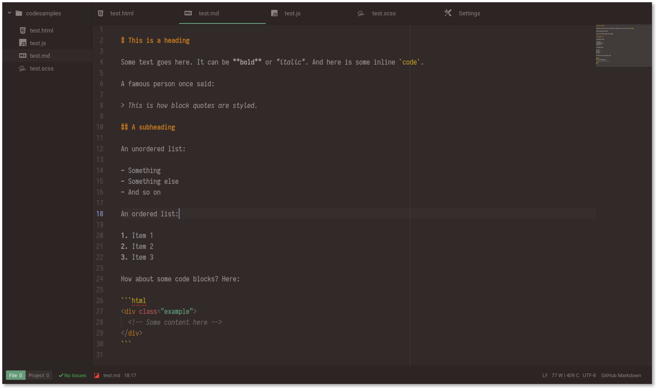656x388 pixels.
Task: Change the UTF-8 file encoding
Action: 589,375
